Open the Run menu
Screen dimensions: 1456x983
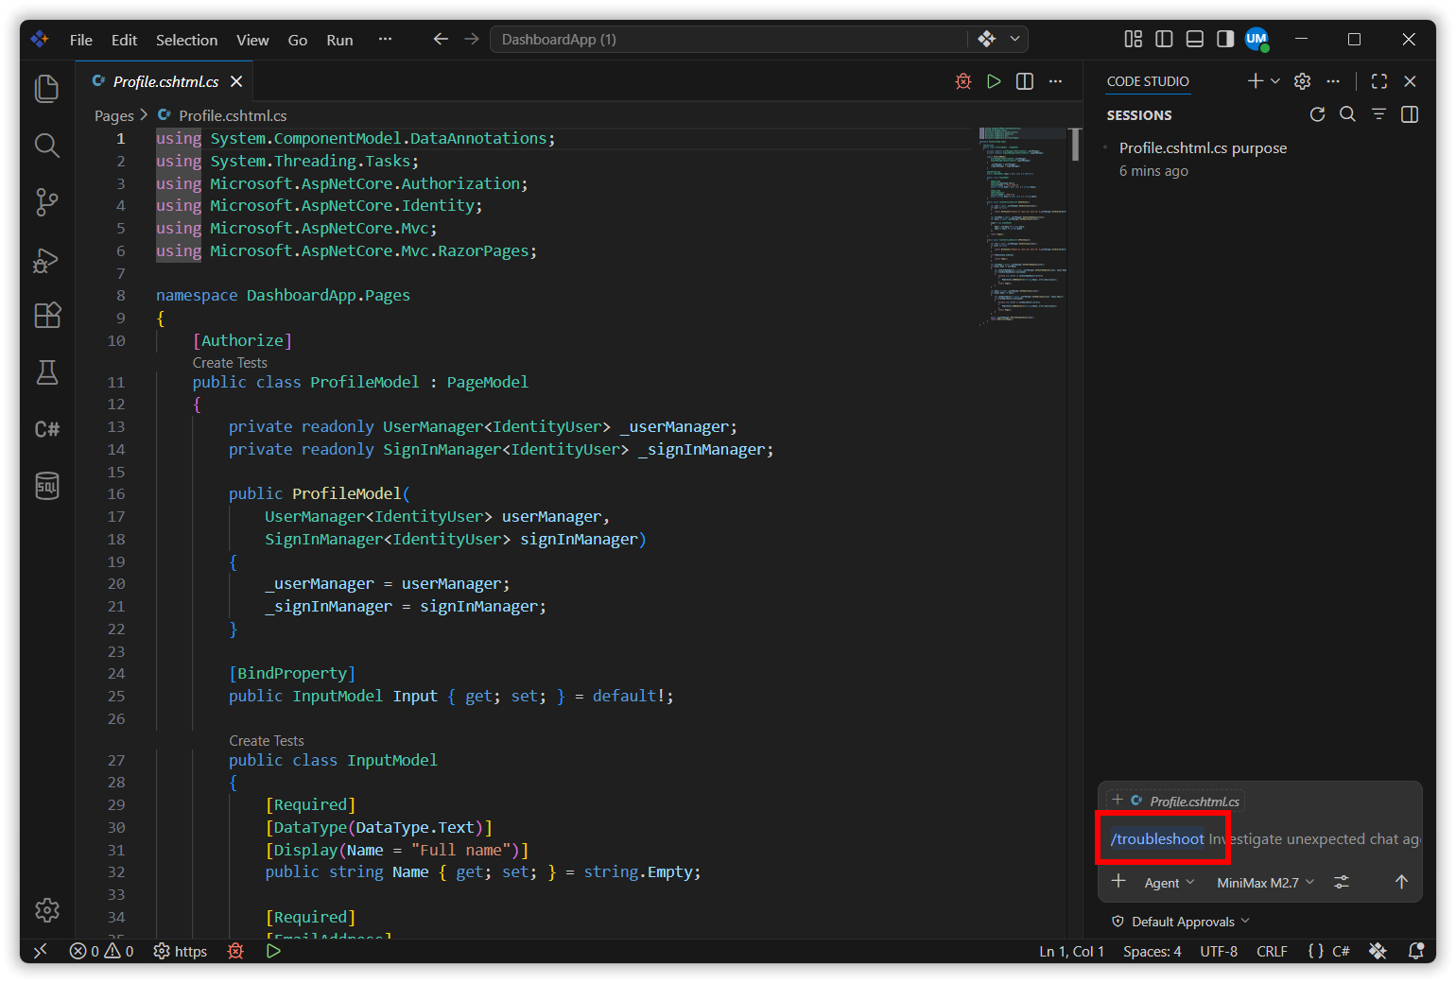pos(339,40)
